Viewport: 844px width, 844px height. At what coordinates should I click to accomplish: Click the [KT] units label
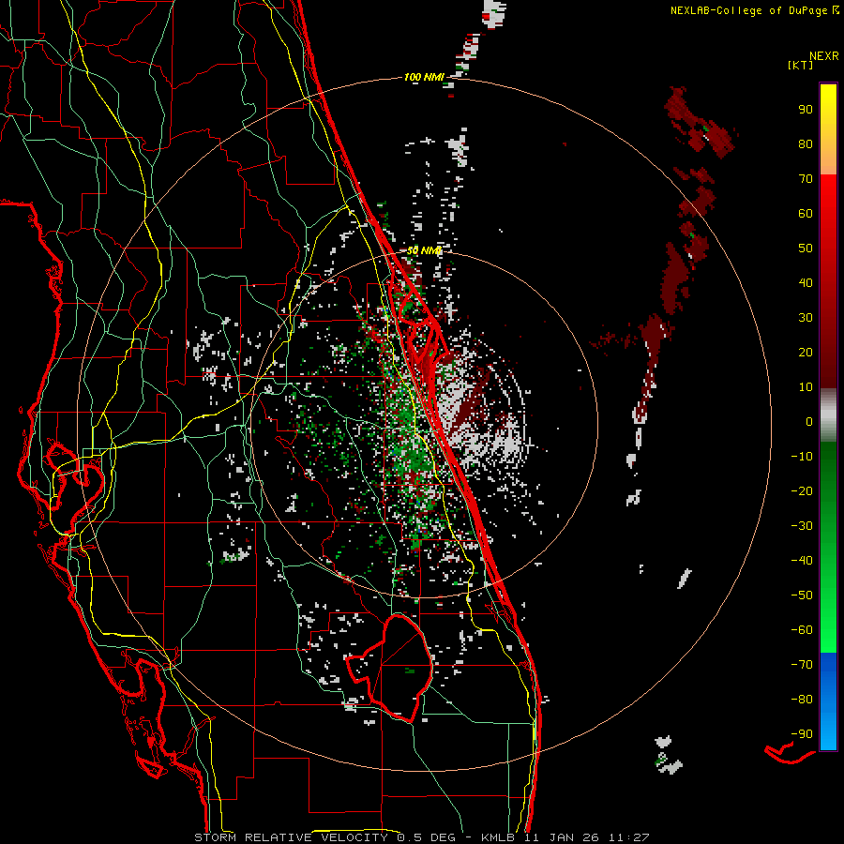click(x=800, y=65)
